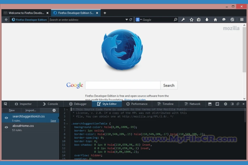Go to Home page icon
Screen dimensions: 248x165
tap(215, 20)
